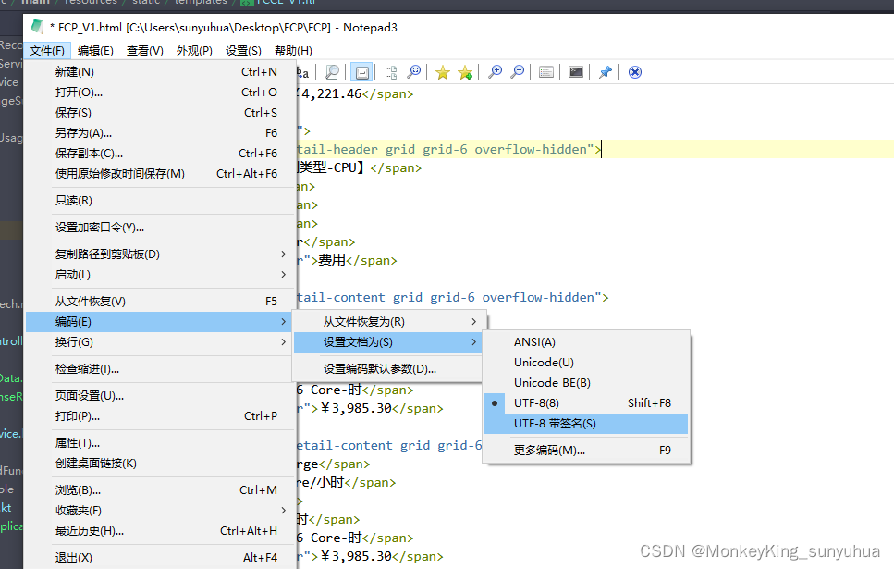This screenshot has height=569, width=894.
Task: Select 创建桌面链接(K) entry
Action: click(158, 464)
